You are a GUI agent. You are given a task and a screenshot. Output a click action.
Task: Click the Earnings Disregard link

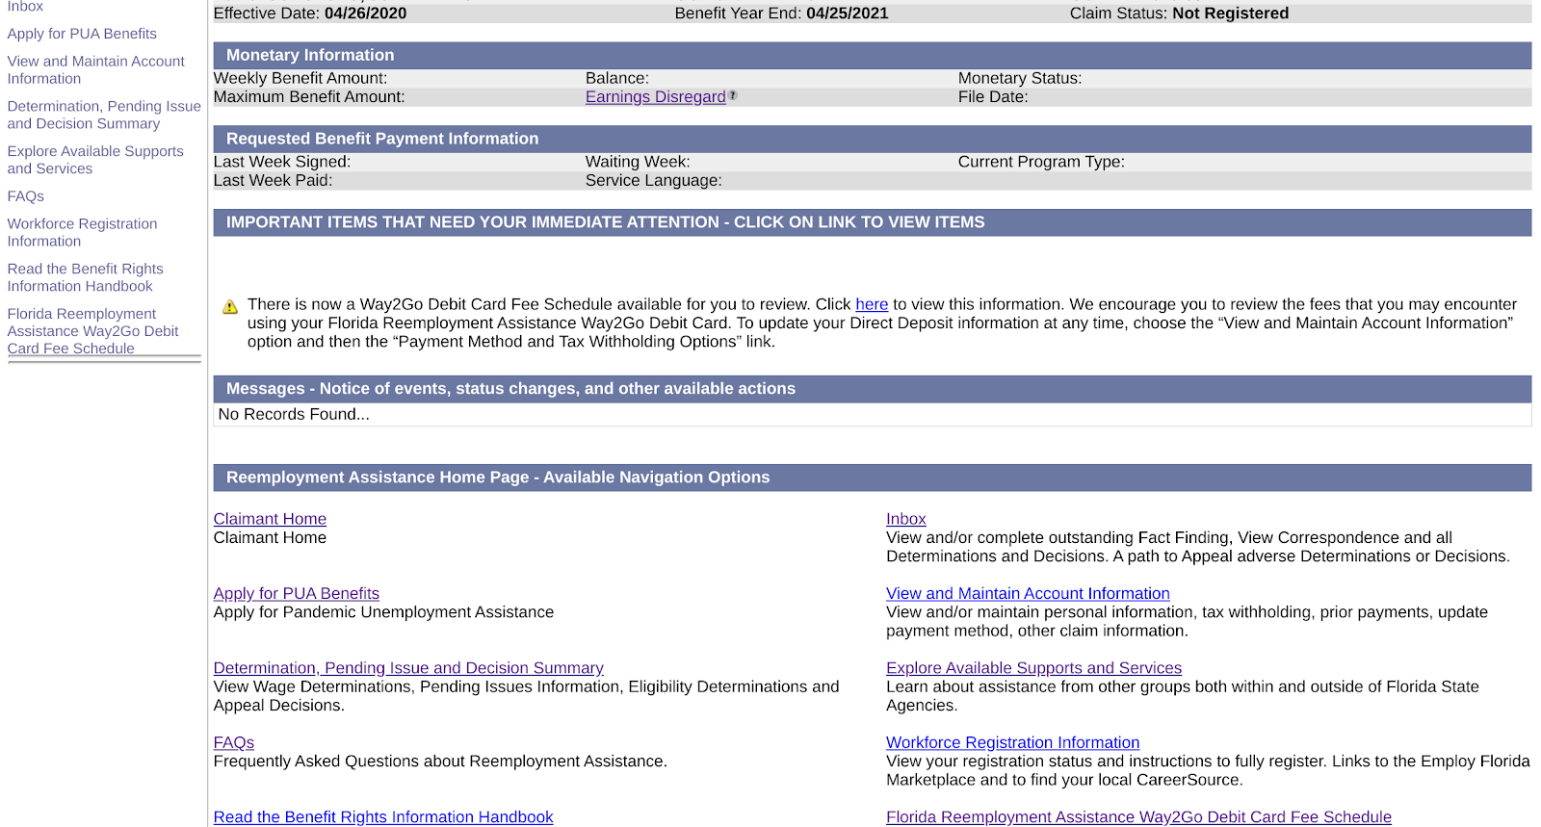pyautogui.click(x=656, y=97)
